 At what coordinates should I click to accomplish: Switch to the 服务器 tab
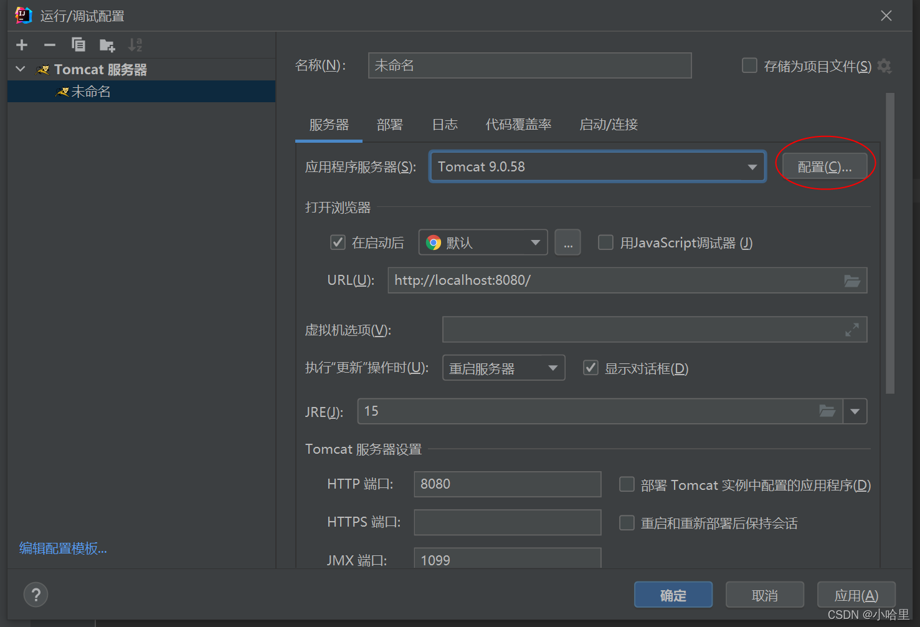tap(329, 125)
